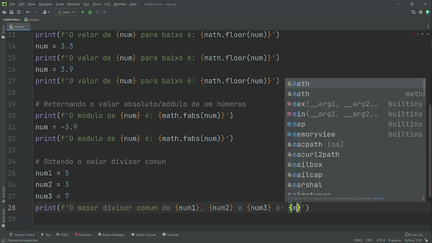The image size is (432, 243).
Task: Click the Synchronize/reload toolbar icon
Action: [x=19, y=12]
